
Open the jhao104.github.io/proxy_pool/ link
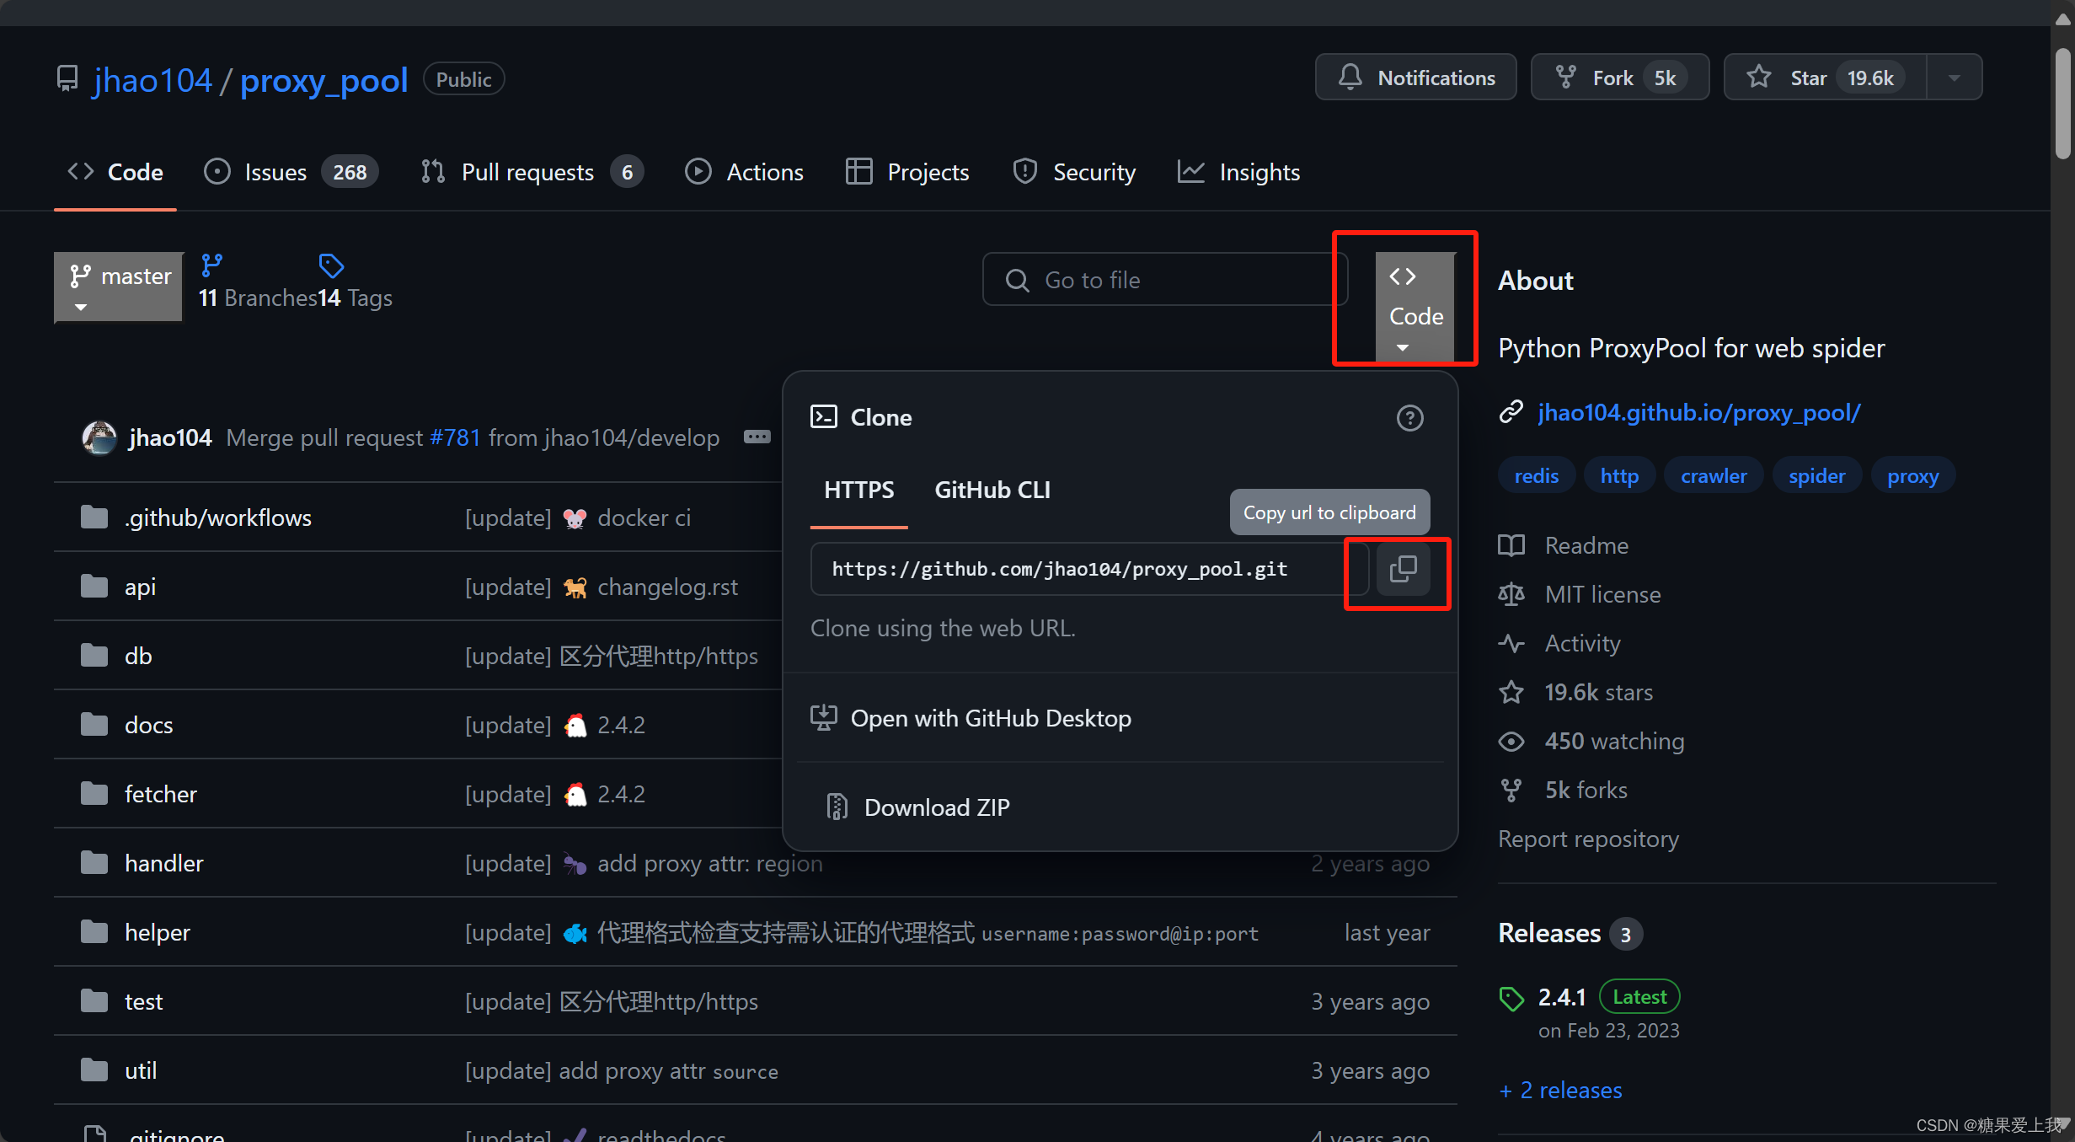coord(1698,412)
